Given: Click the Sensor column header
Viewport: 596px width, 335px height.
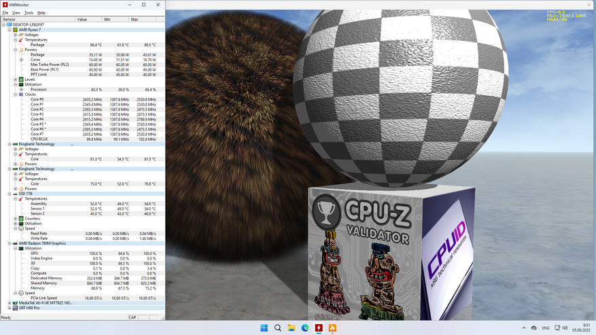Looking at the screenshot, I should coord(38,20).
